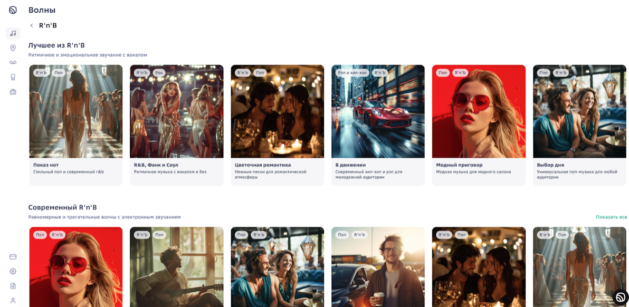Click the Модный приговор title

459,165
